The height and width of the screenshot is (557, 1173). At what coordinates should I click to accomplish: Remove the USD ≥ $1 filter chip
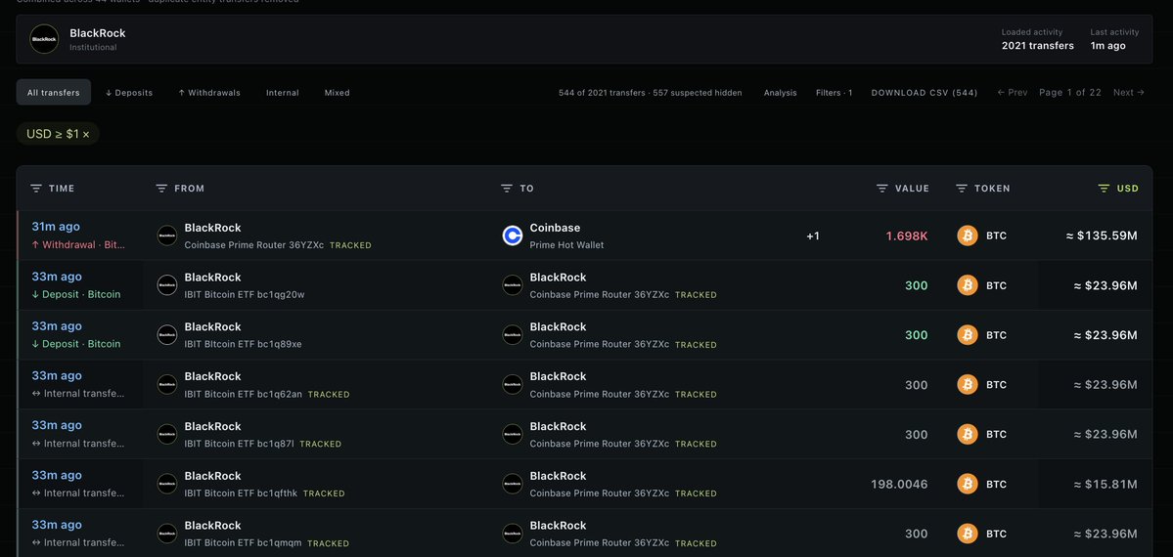click(86, 134)
